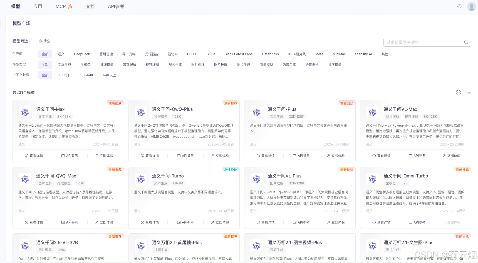This screenshot has width=478, height=263.
Task: Click the search magnifier icon
Action: coord(466,42)
